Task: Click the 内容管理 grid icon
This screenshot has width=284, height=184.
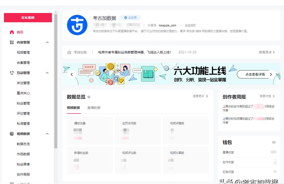Action: pos(12,42)
